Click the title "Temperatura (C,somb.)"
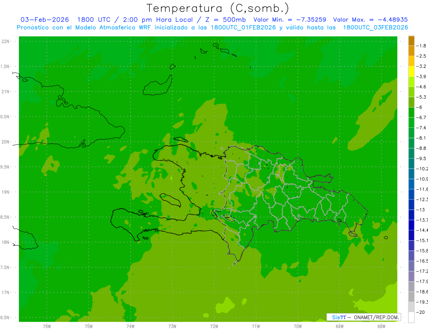This screenshot has height=331, width=428. [218, 8]
